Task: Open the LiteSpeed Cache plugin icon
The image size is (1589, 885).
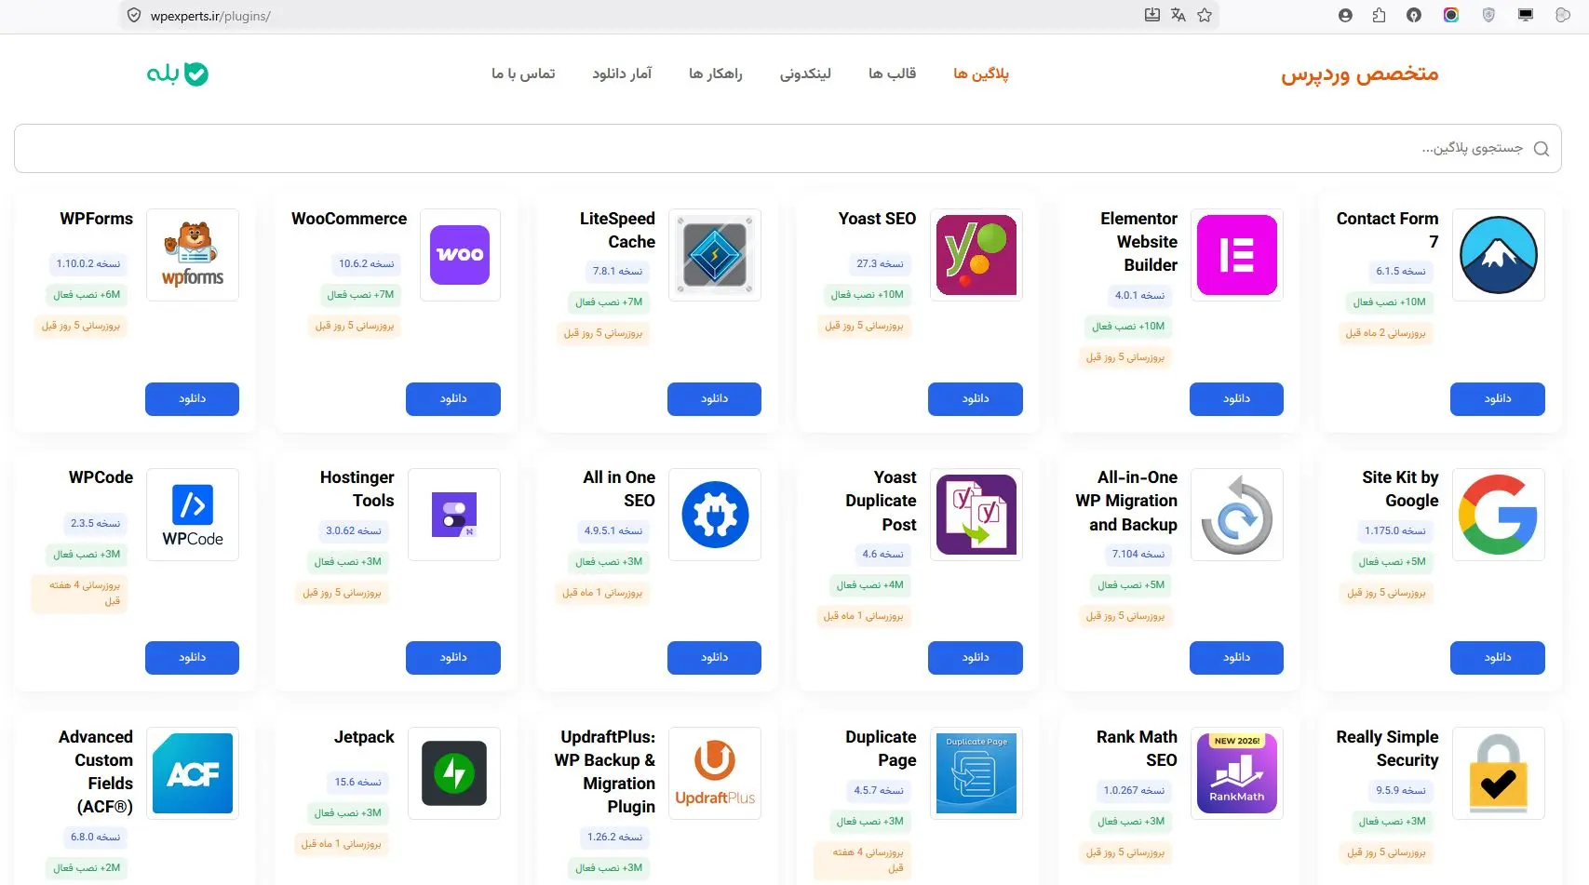Action: pos(715,255)
